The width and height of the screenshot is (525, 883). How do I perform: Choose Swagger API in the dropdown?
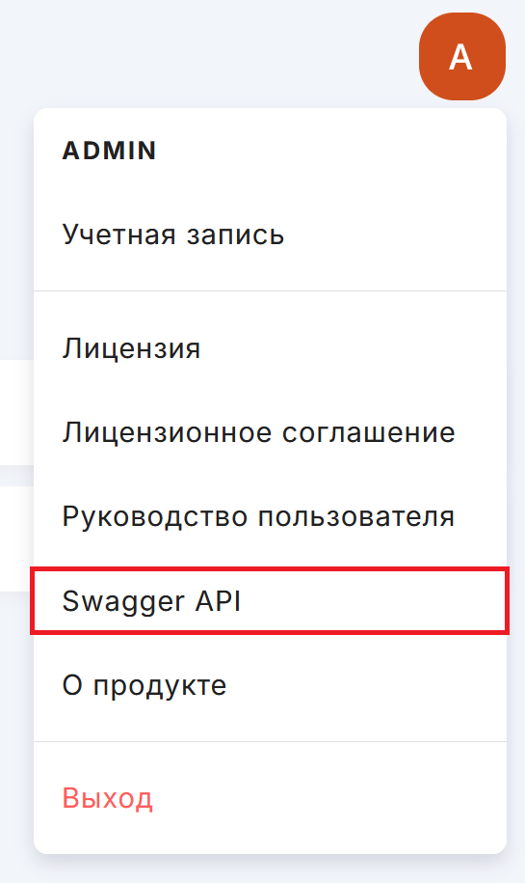tap(270, 601)
